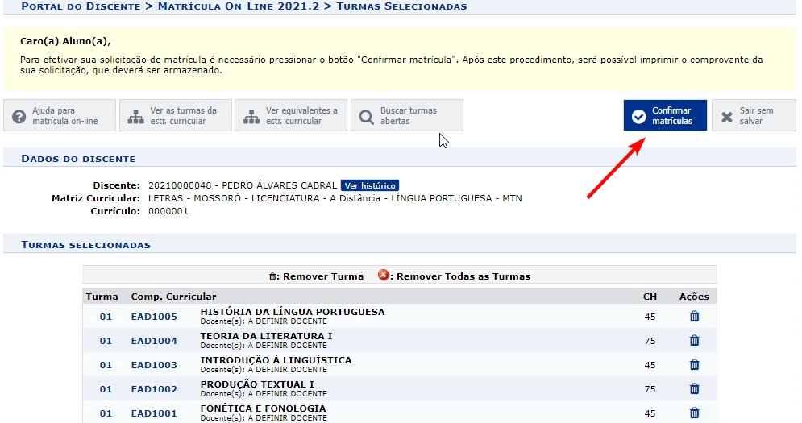The image size is (802, 423).
Task: Click question mark help icon
Action: tap(19, 117)
